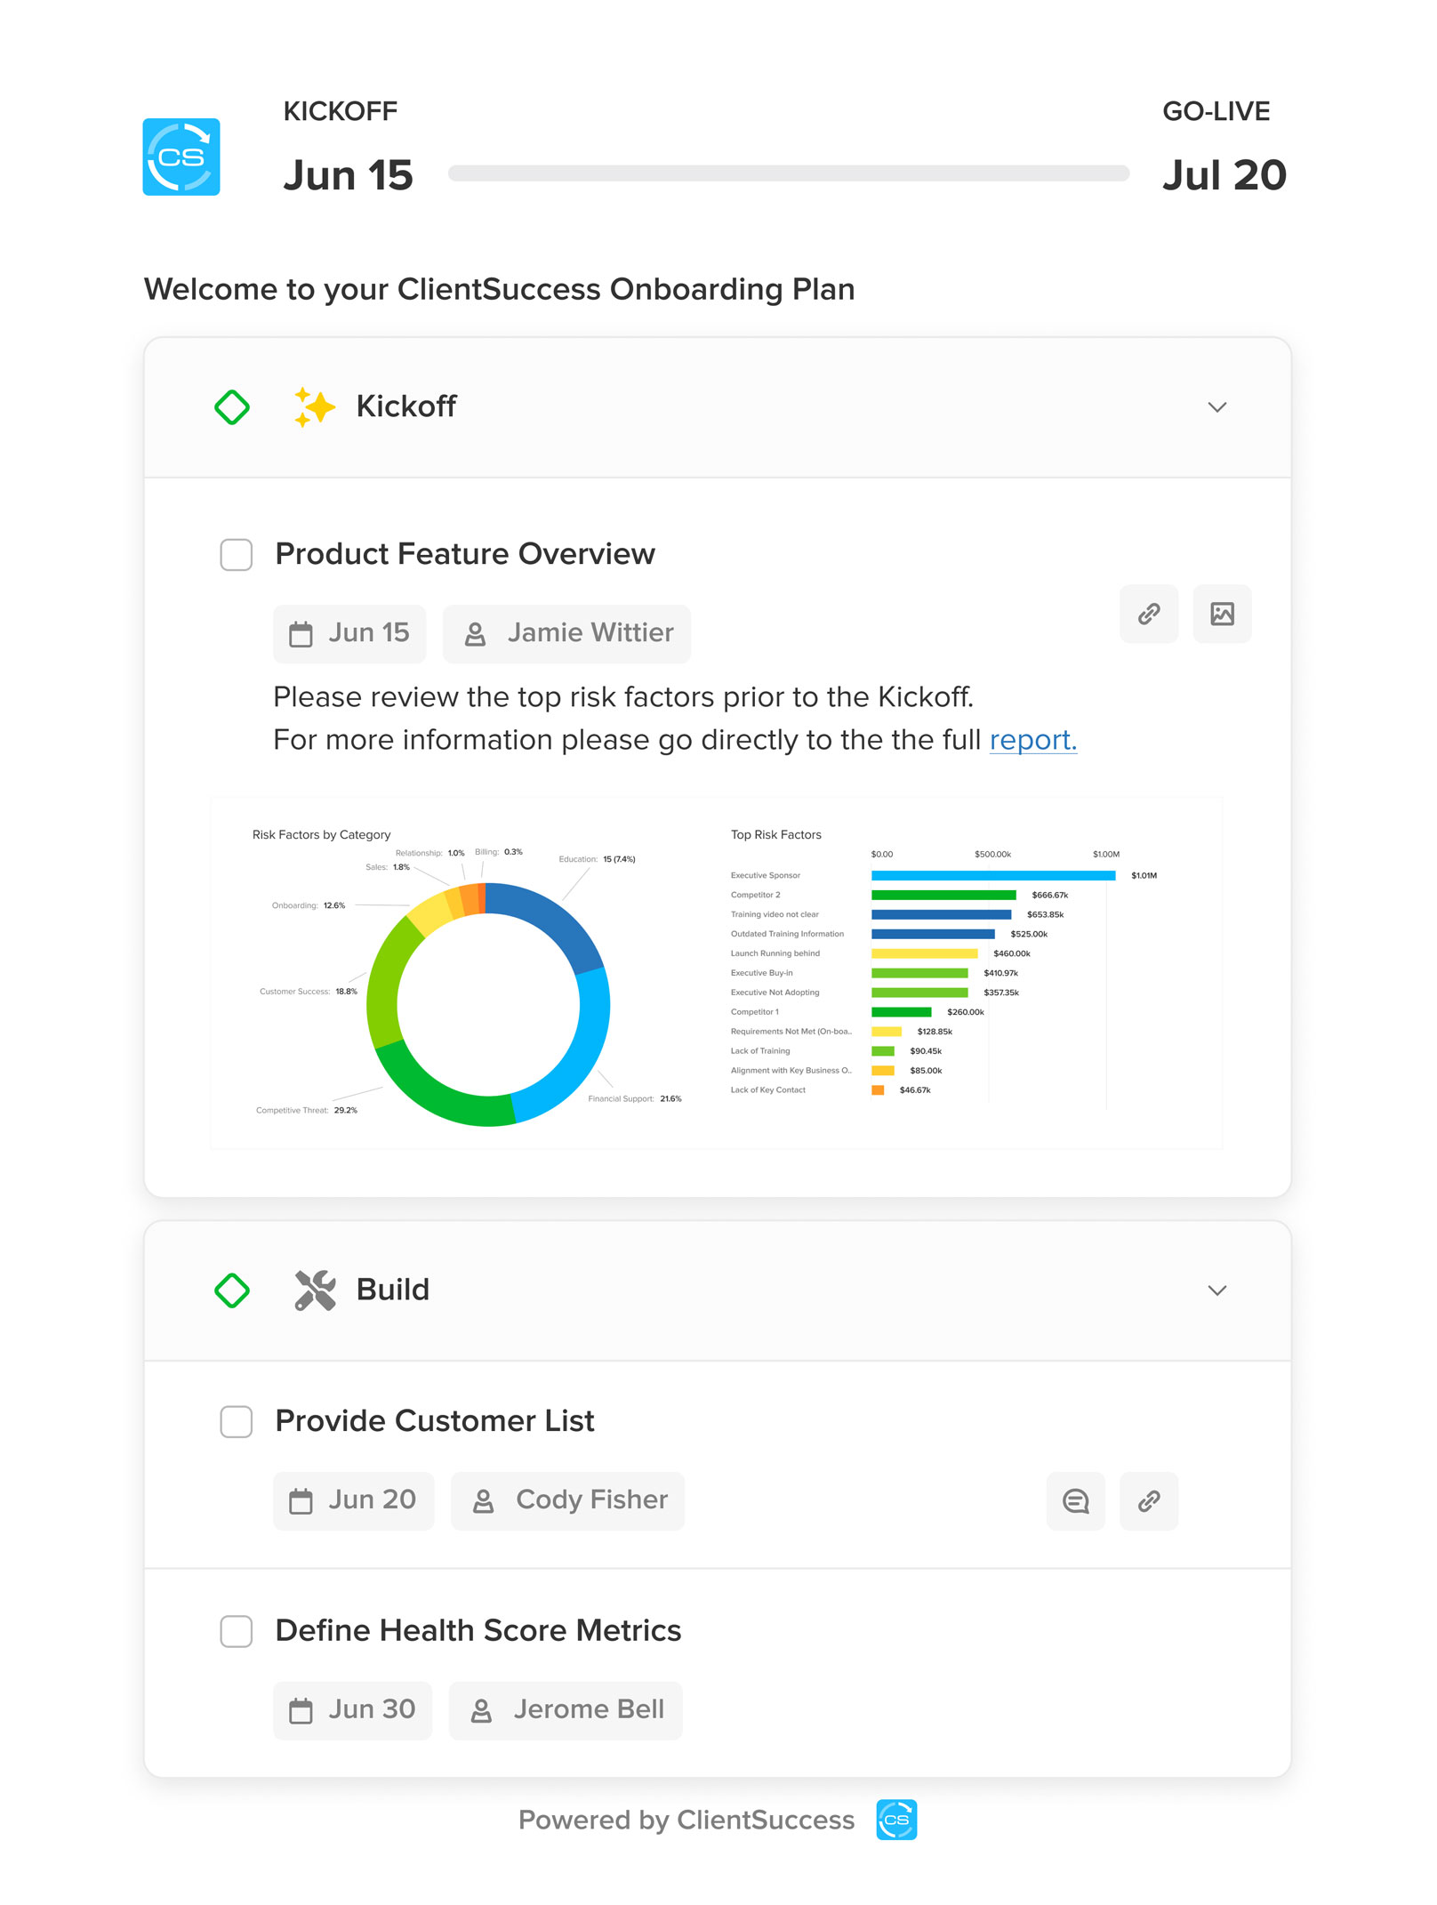Select the Jamie Wittier assignee chip

[x=566, y=633]
